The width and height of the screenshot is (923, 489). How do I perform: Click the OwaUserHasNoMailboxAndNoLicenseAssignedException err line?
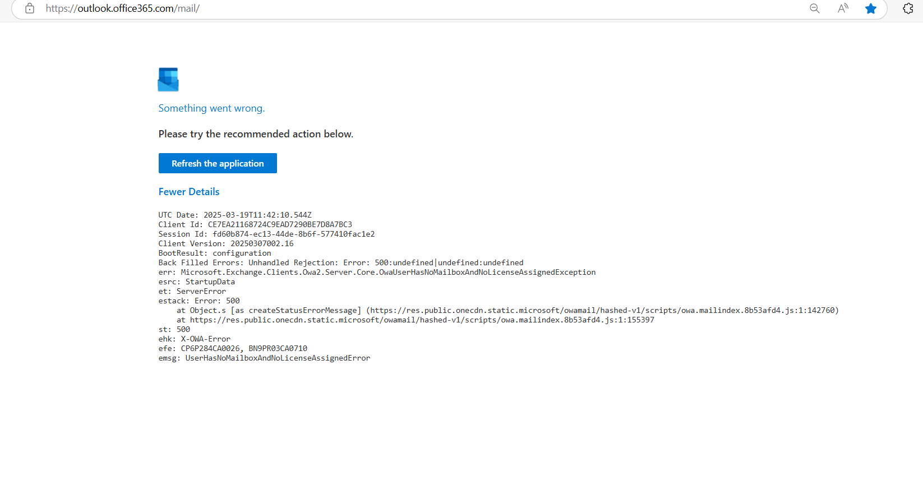377,272
